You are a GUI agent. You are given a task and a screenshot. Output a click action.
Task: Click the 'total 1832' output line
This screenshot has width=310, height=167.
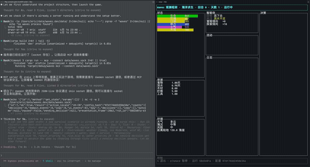click(15, 27)
